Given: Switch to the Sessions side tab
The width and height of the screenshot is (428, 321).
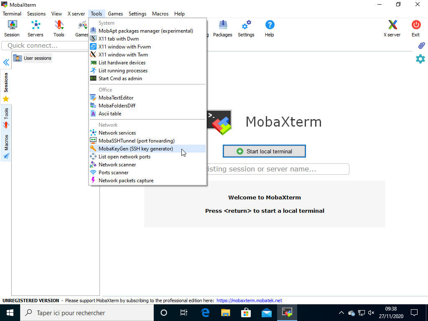Looking at the screenshot, I should tap(6, 87).
